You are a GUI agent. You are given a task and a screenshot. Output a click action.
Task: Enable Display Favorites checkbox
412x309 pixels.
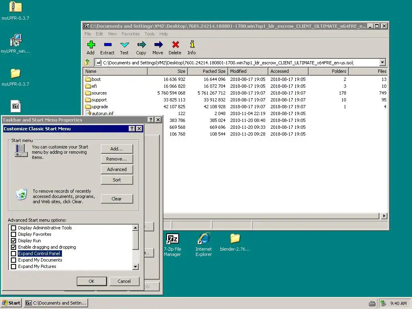point(13,234)
